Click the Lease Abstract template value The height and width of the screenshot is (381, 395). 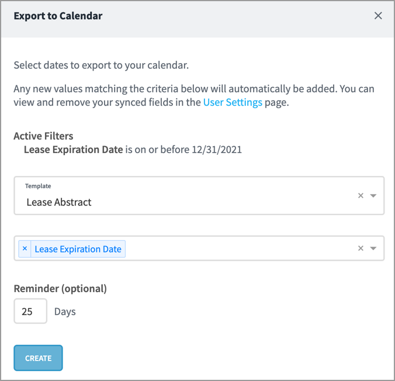59,202
